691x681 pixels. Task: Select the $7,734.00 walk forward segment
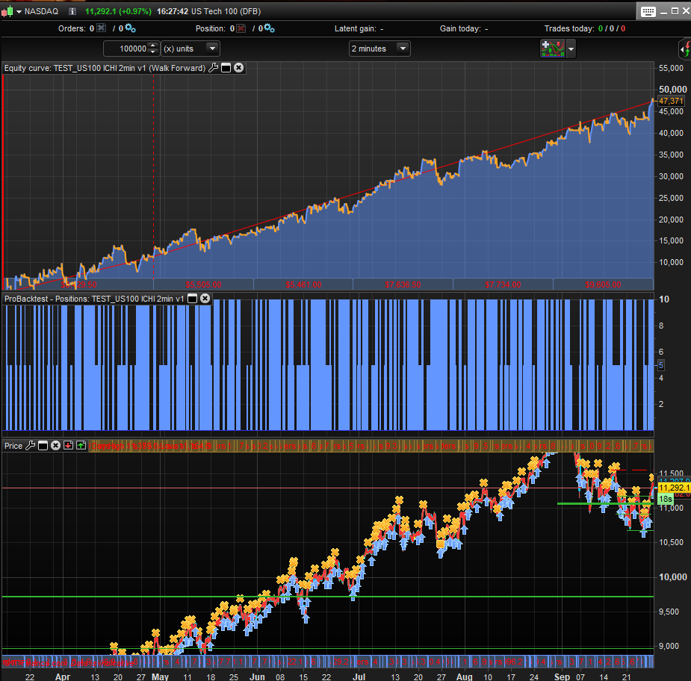point(503,284)
